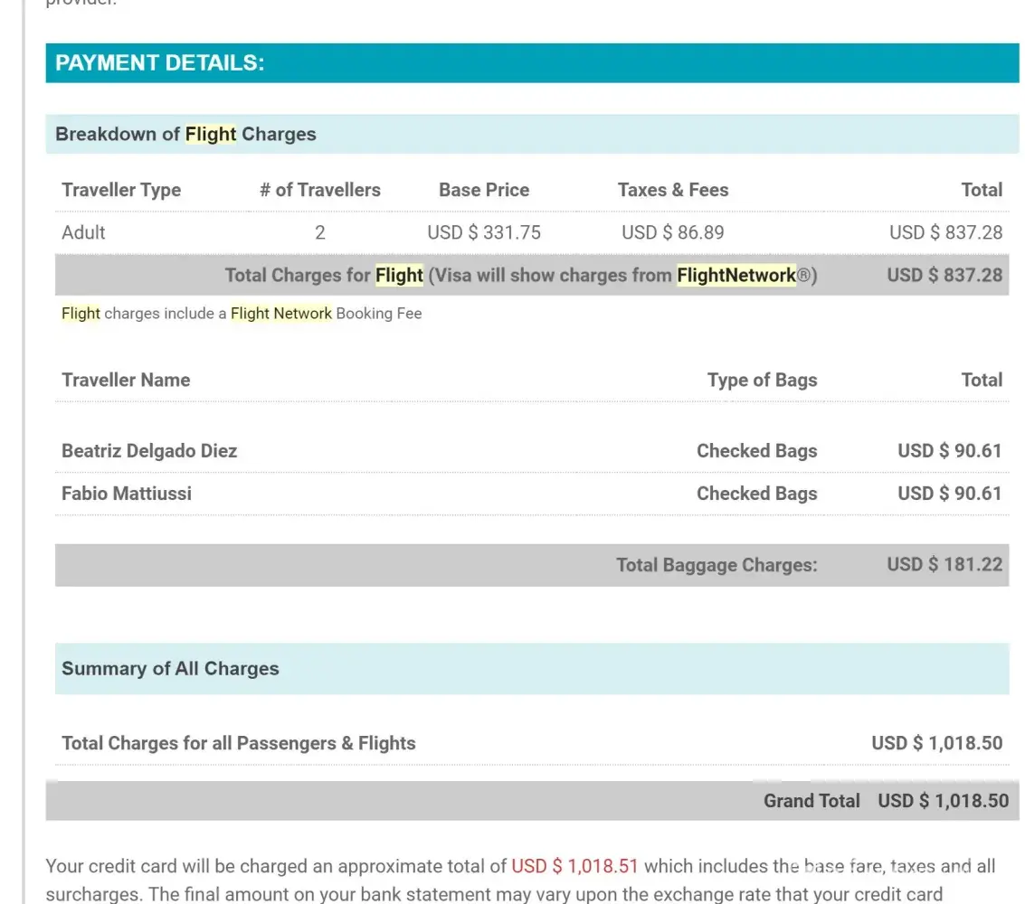Select traveller Fabio Mattiussi
The height and width of the screenshot is (904, 1025).
tap(127, 494)
